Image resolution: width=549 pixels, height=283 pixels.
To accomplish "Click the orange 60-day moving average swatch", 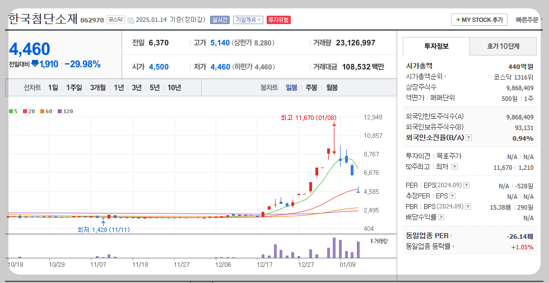I will (x=42, y=112).
